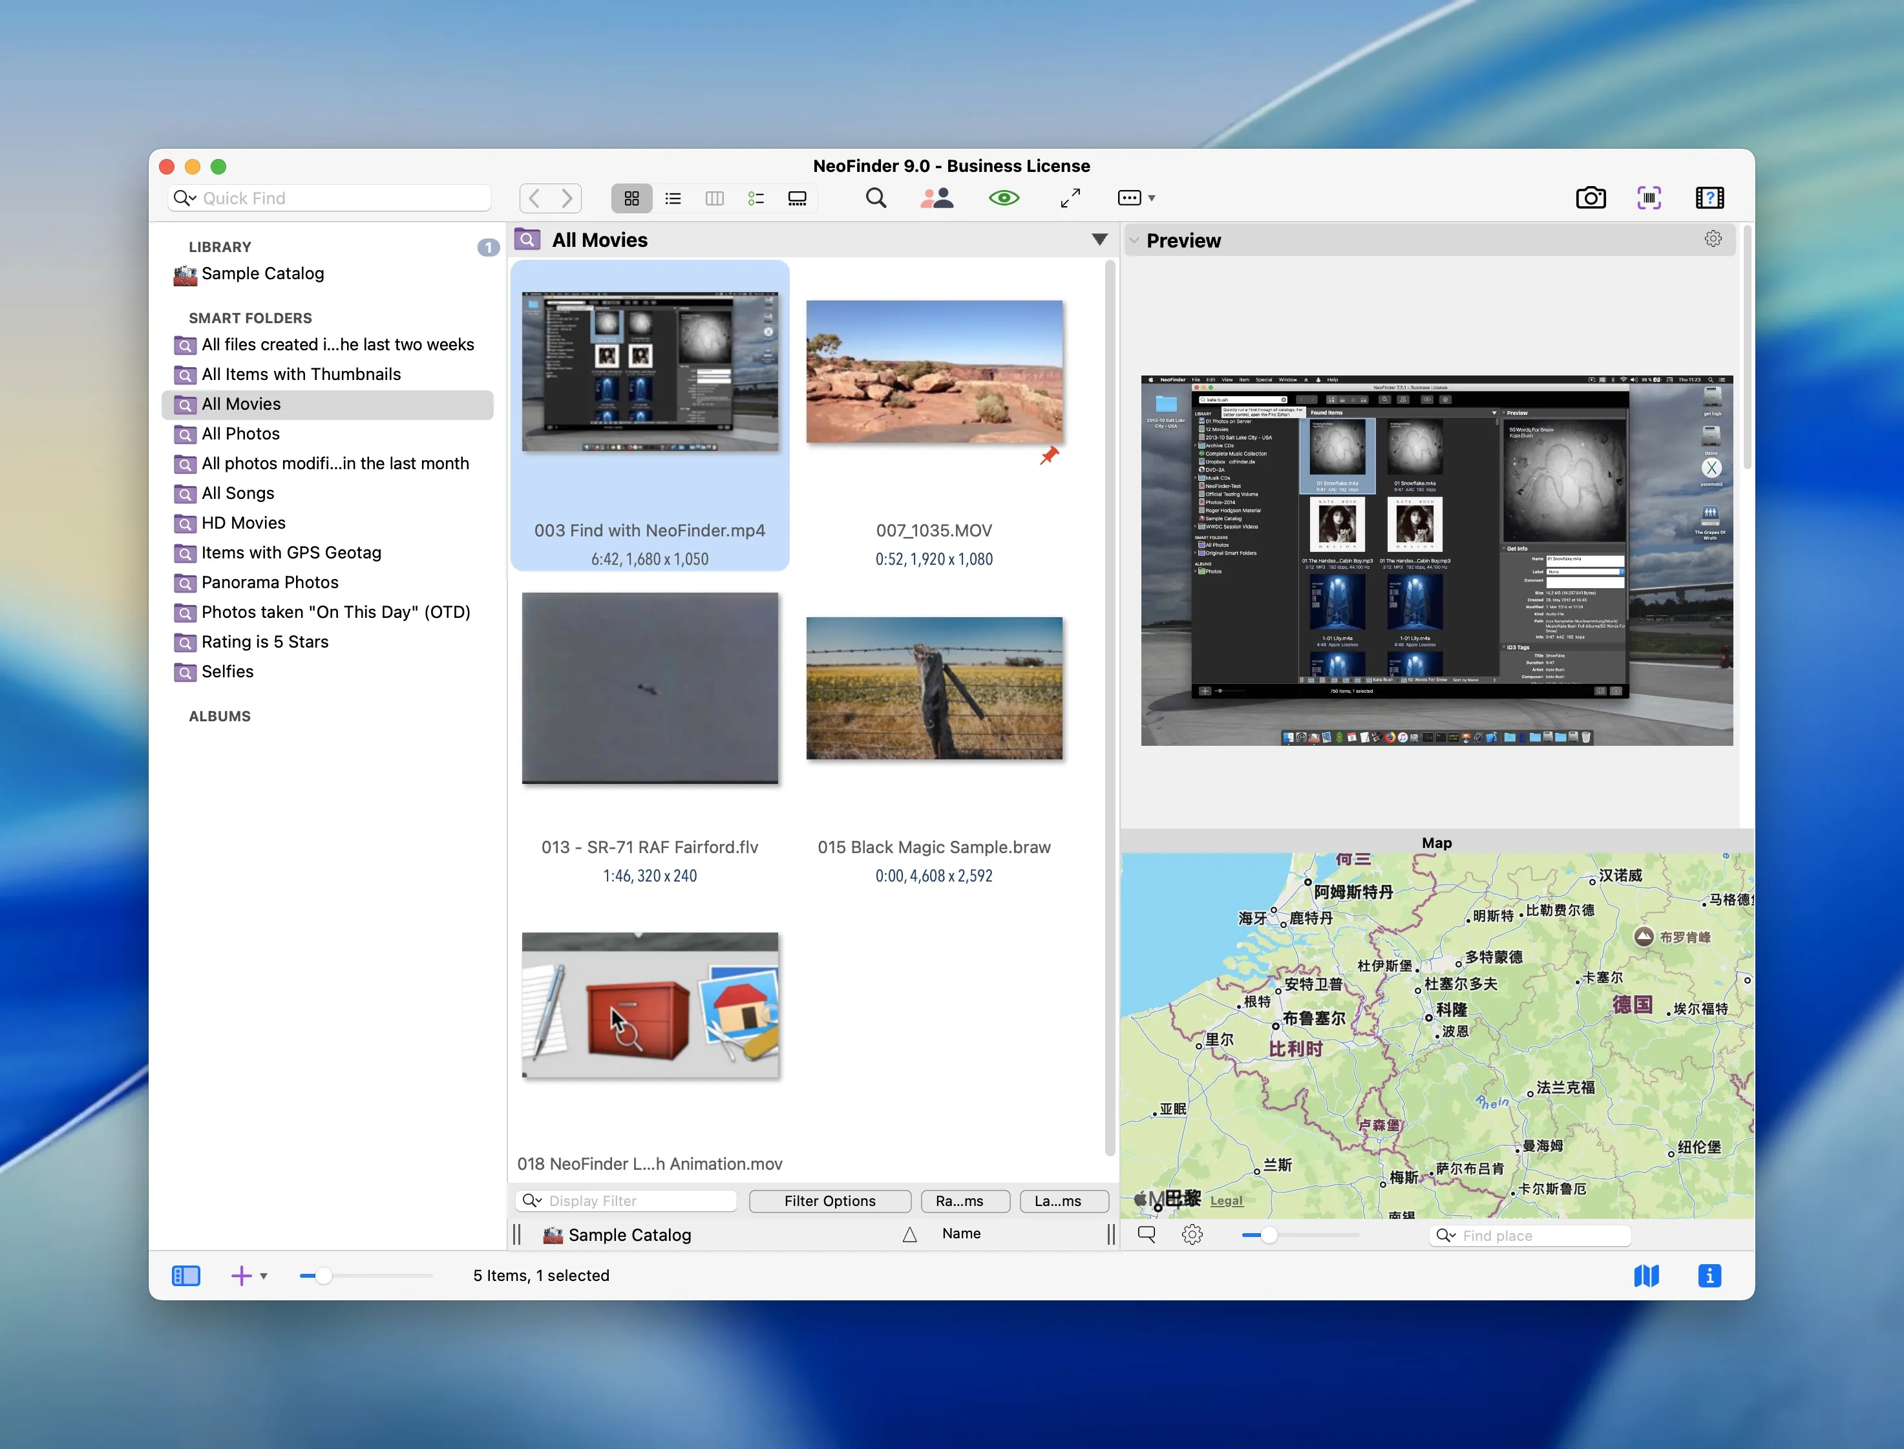
Task: Click the barcode scanner icon
Action: click(1649, 198)
